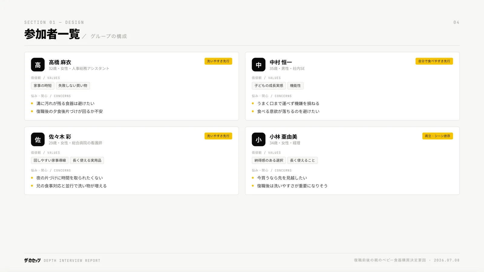The width and height of the screenshot is (484, 272).
Task: Select 両立・シーン依存 badge
Action: coord(437,136)
